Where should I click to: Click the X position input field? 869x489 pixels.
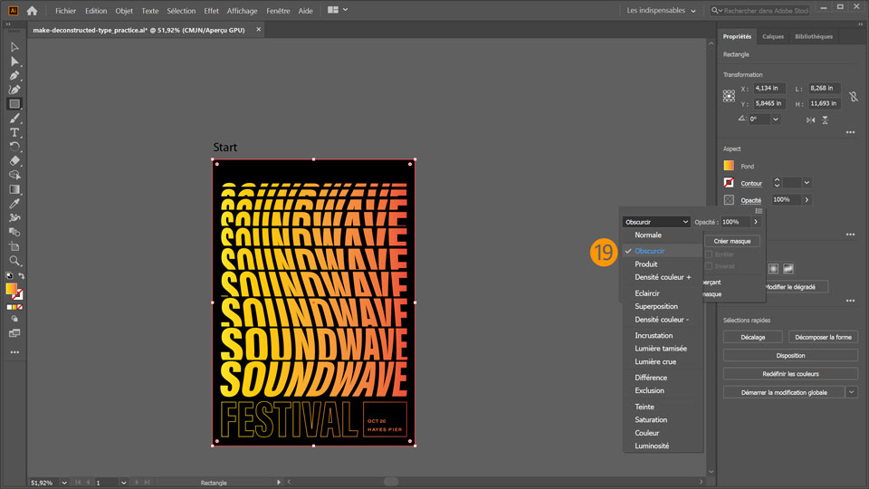[768, 89]
